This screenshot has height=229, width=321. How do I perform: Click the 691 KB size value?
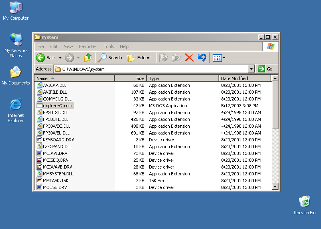[x=137, y=133]
